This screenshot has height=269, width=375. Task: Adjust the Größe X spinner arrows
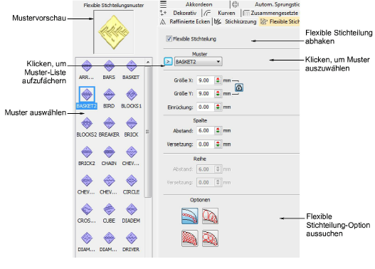tap(218, 80)
